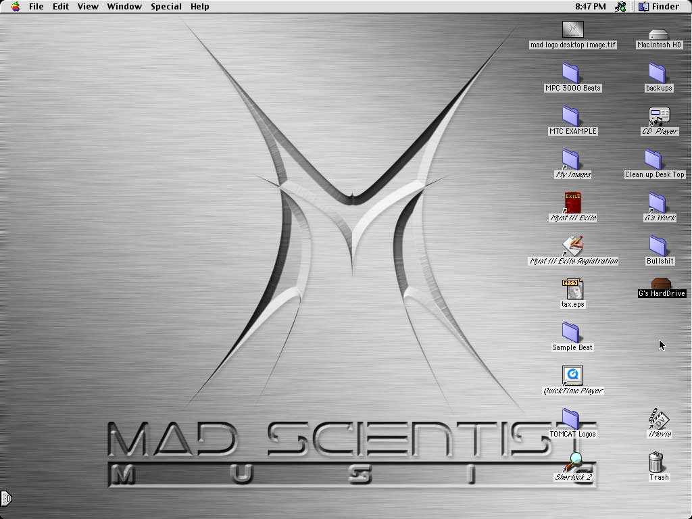Click the 'Macintosh HD' label text

660,45
